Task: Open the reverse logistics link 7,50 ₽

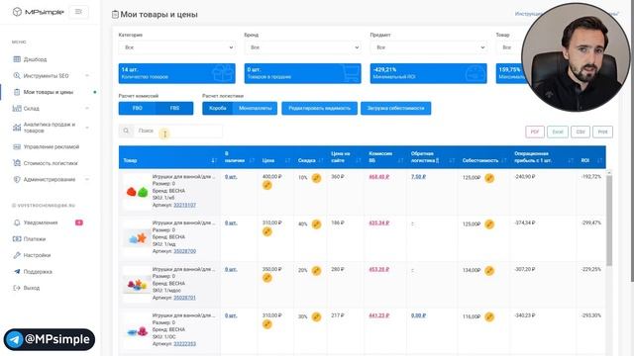Action: pyautogui.click(x=418, y=177)
